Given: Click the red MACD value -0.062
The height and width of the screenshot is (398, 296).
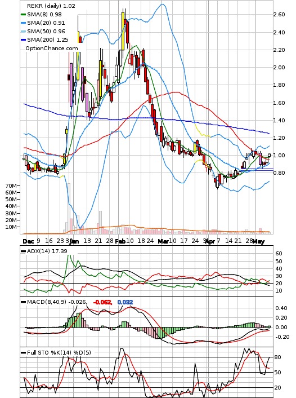Looking at the screenshot, I should (x=102, y=302).
